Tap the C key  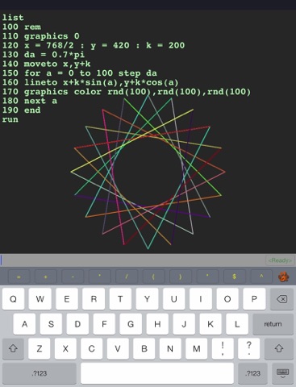(92, 349)
